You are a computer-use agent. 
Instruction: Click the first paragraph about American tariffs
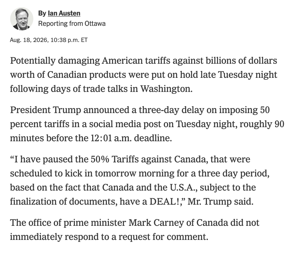(144, 75)
